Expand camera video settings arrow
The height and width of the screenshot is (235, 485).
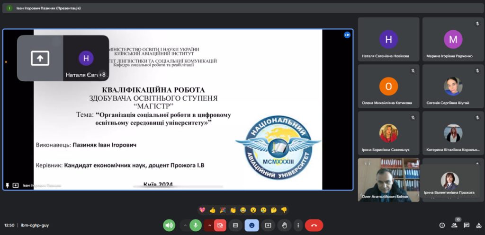pyautogui.click(x=209, y=226)
